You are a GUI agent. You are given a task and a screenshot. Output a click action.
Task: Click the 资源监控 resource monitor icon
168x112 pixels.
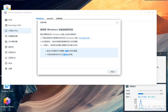point(127,86)
